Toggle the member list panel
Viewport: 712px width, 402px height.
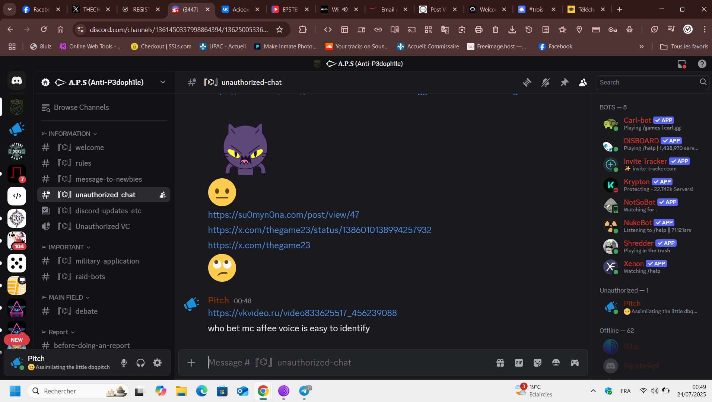point(583,82)
